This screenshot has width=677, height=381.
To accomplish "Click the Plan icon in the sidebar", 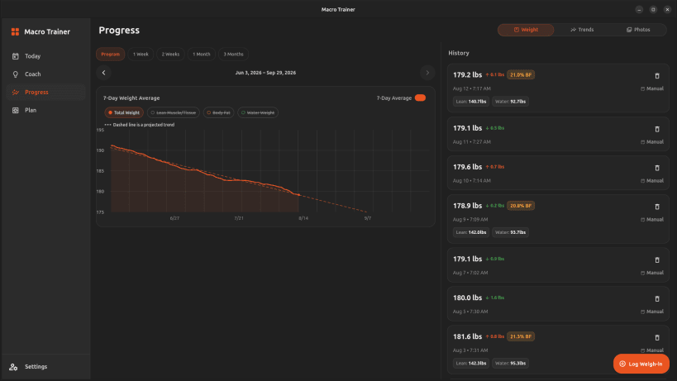I will click(16, 111).
